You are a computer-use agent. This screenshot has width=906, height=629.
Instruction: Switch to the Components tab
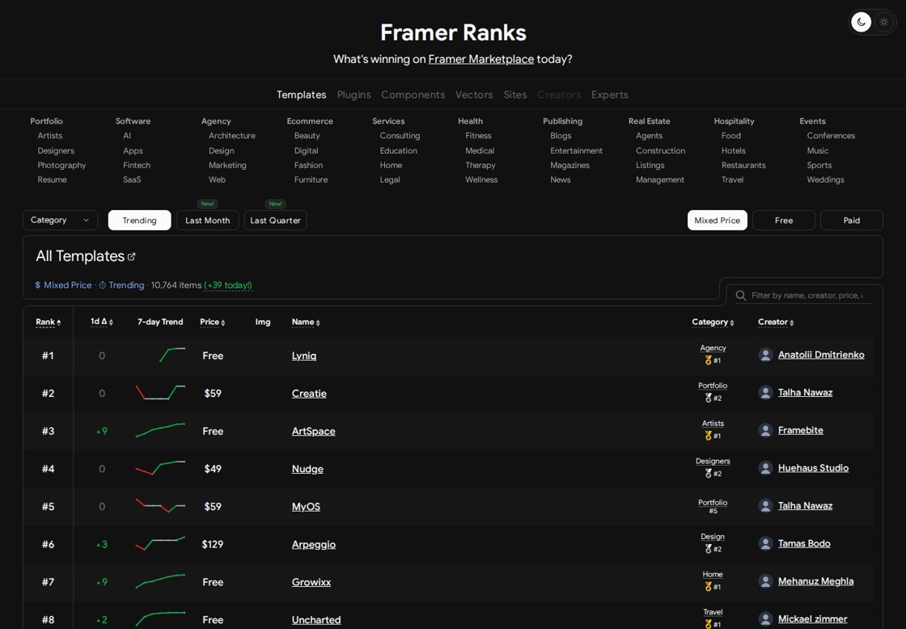point(413,95)
